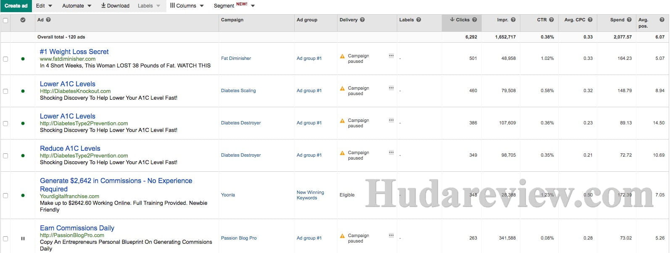670x253 pixels.
Task: Toggle green status dot of Reduce A1C Levels ad
Action: coord(23,156)
